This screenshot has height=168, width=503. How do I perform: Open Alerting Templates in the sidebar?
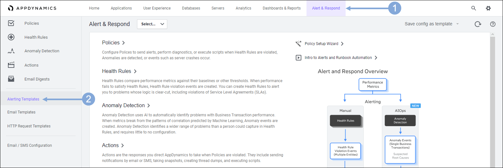point(23,99)
